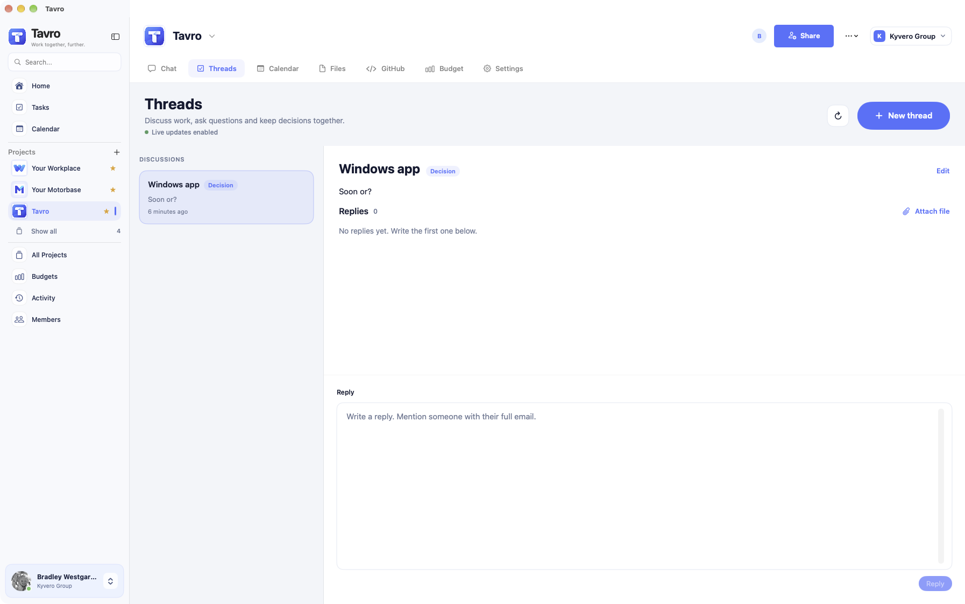Click the reply box scrollbar
Viewport: 965px width, 604px height.
941,486
